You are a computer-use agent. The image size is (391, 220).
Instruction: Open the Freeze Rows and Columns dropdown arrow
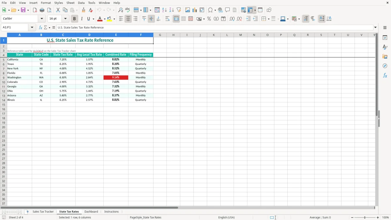coord(255,10)
